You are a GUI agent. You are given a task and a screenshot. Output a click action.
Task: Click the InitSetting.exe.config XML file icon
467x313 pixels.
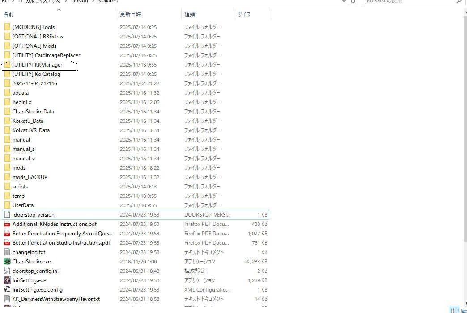(7, 290)
